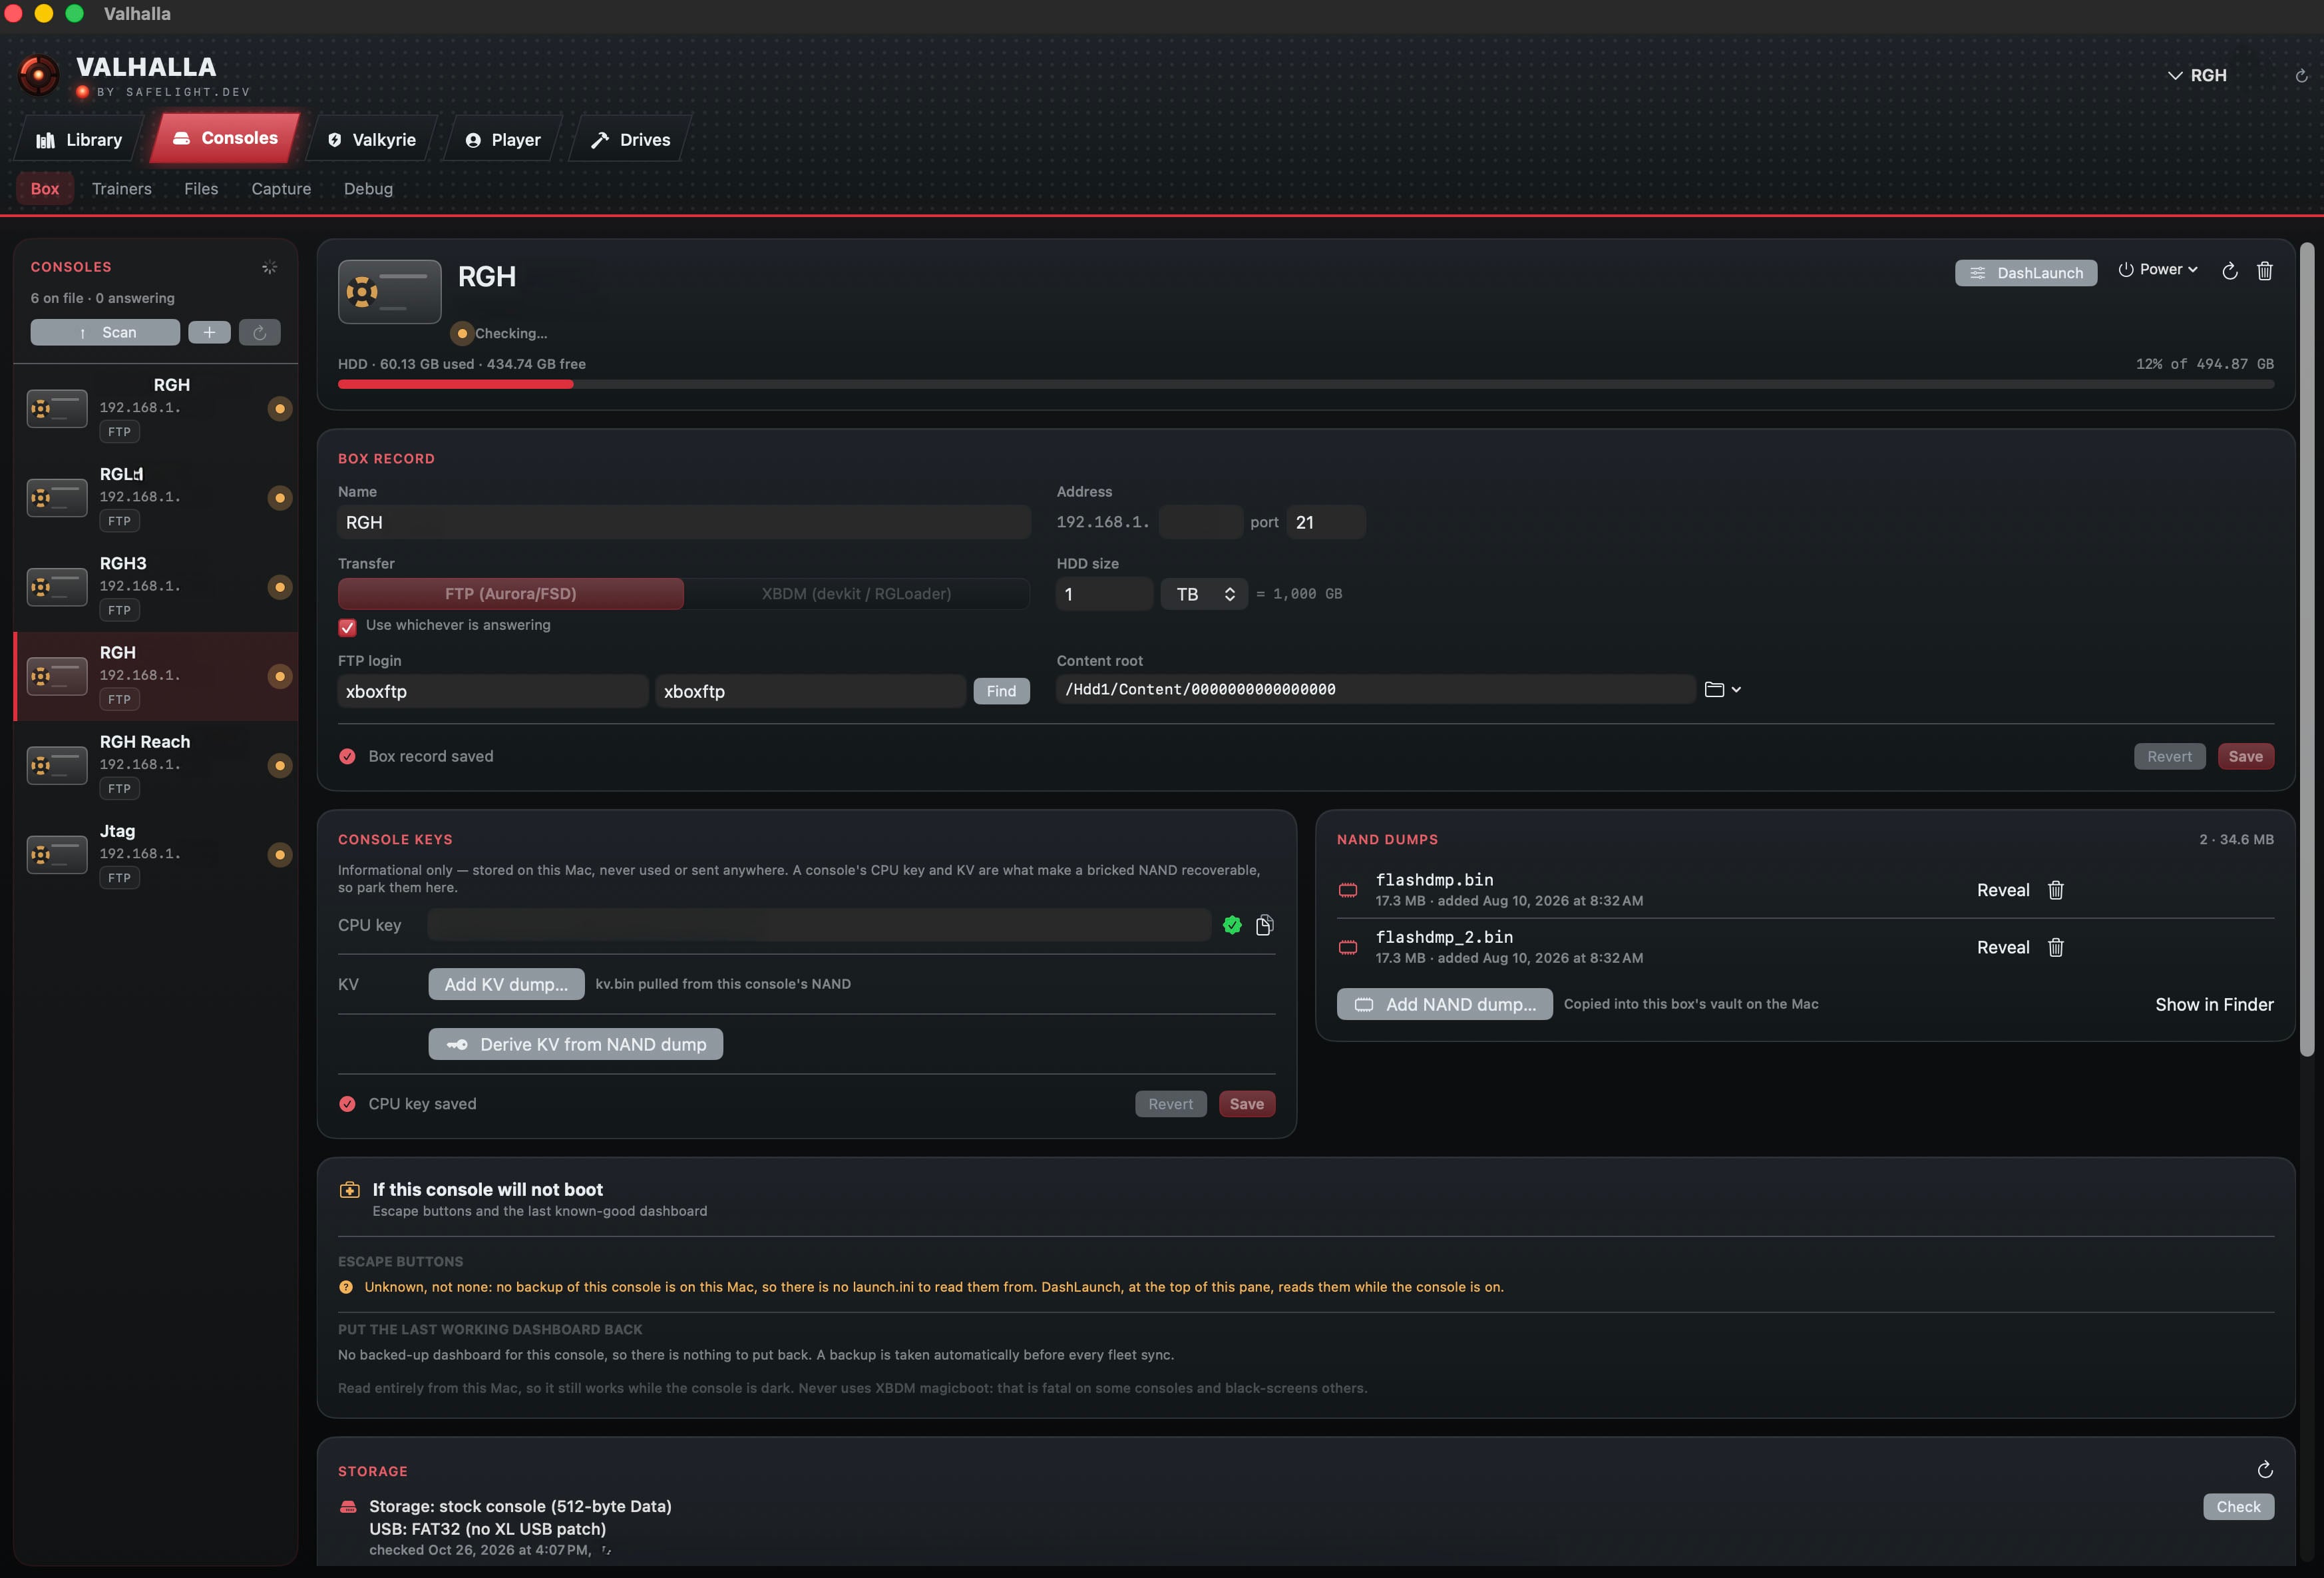Select FTP (Aurora/FSD) transfer mode
The width and height of the screenshot is (2324, 1578).
pos(511,595)
